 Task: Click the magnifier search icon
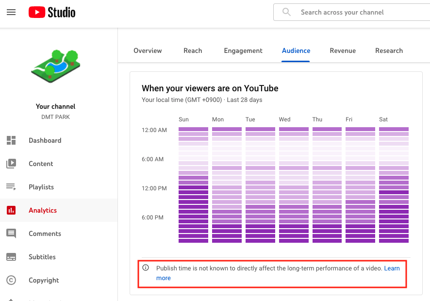click(x=286, y=12)
